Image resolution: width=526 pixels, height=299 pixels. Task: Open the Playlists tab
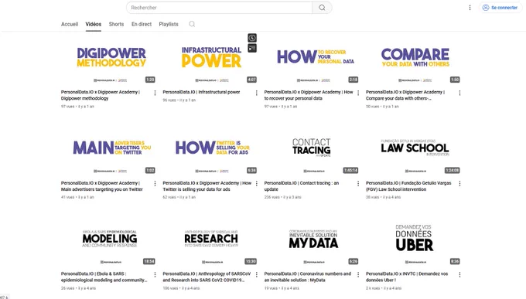(x=169, y=24)
